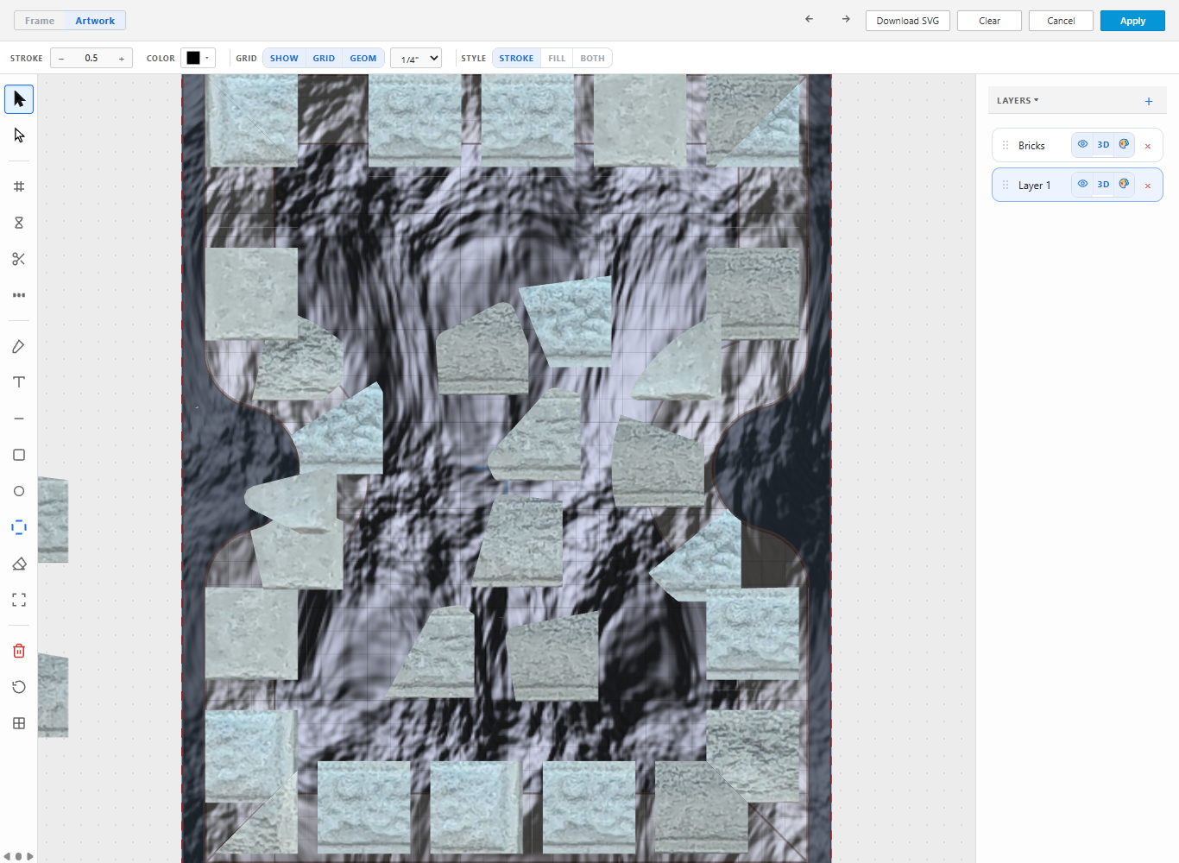The height and width of the screenshot is (863, 1179).
Task: Click the fit-to-frame corners icon
Action: pos(19,600)
